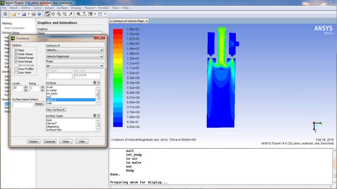
Task: Click the Match button
Action: [x=39, y=104]
